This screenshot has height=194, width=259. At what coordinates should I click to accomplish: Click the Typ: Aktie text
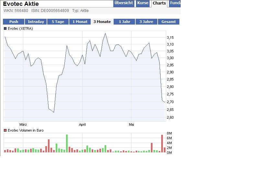80,11
